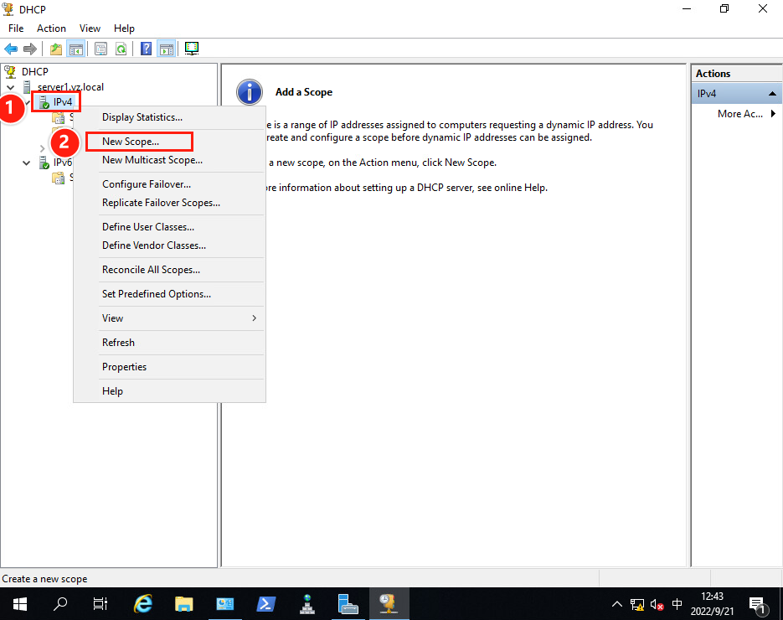Click the Forward arrow toolbar icon
Image resolution: width=783 pixels, height=620 pixels.
point(30,49)
